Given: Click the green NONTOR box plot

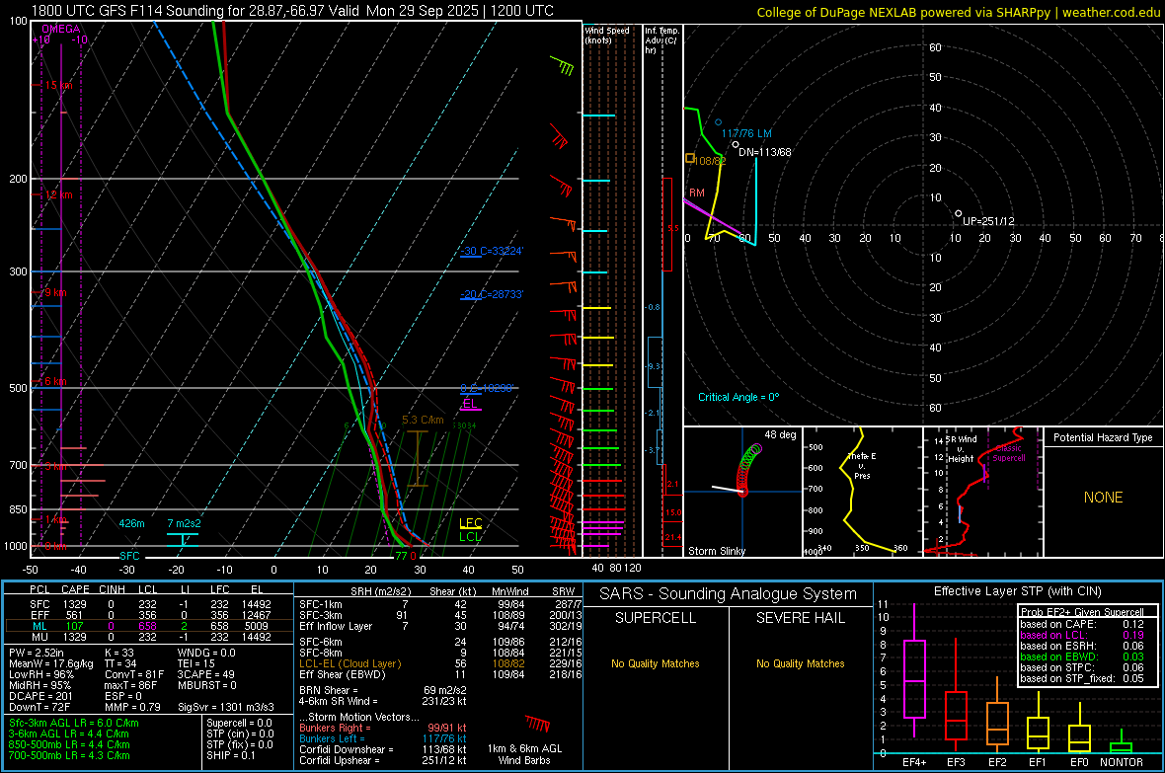Looking at the screenshot, I should (x=1122, y=743).
